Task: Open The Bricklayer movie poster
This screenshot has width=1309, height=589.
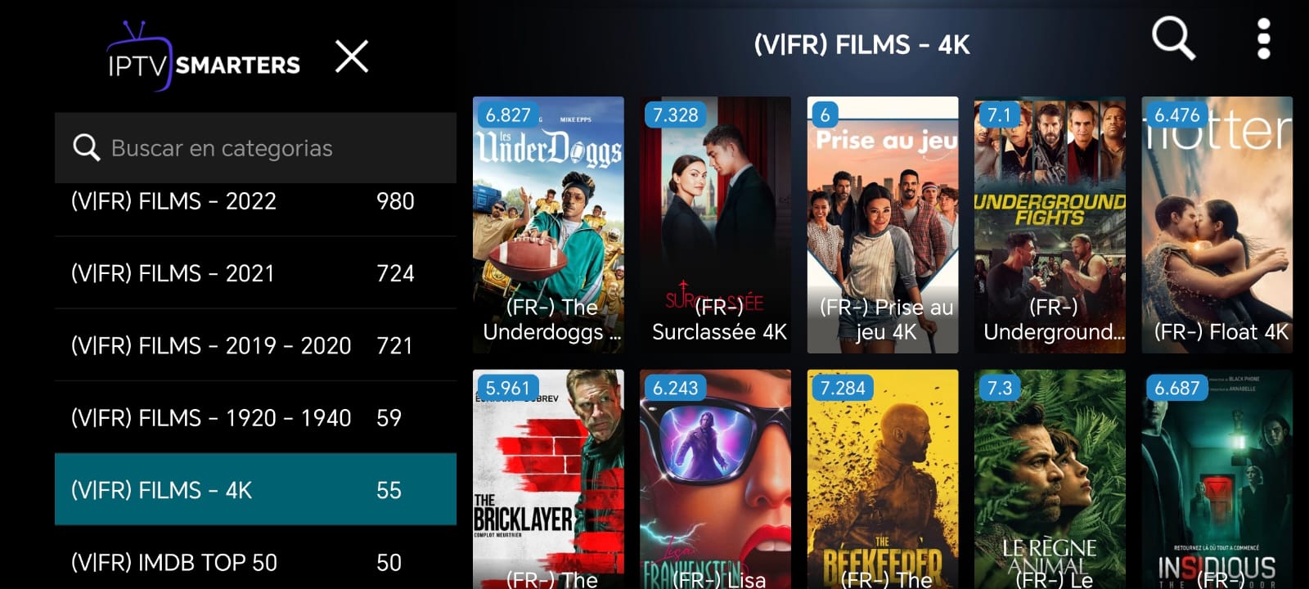Action: pos(548,479)
